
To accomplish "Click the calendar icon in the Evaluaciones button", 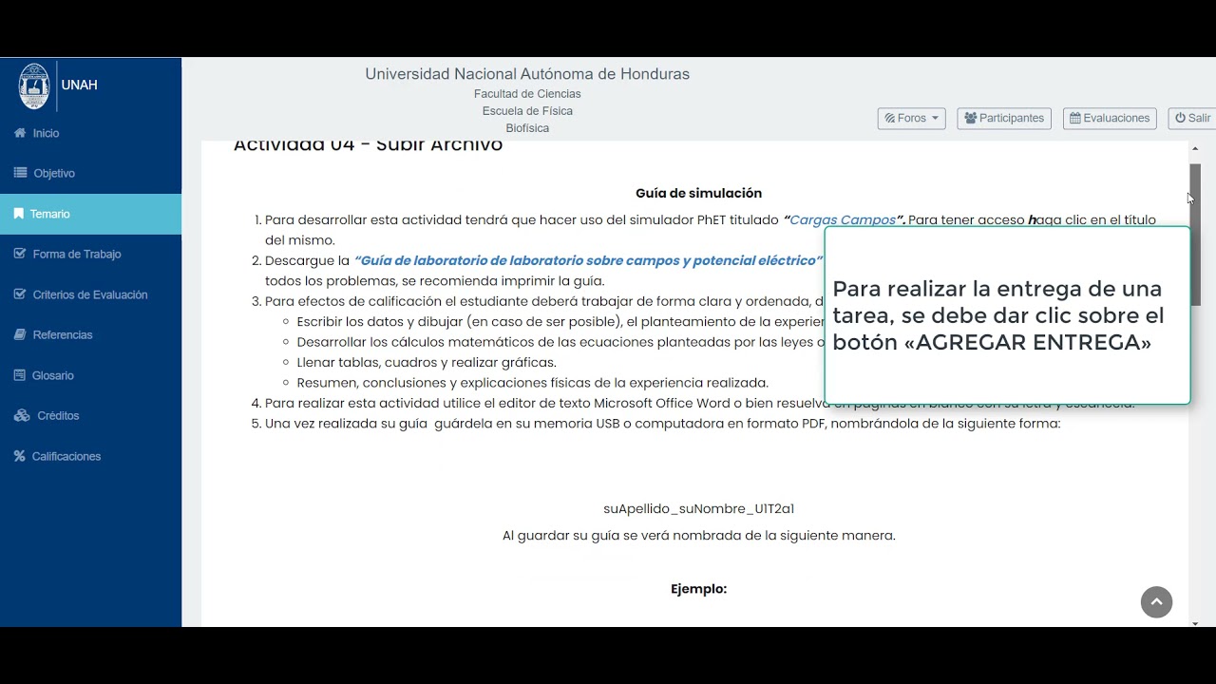I will [x=1075, y=118].
